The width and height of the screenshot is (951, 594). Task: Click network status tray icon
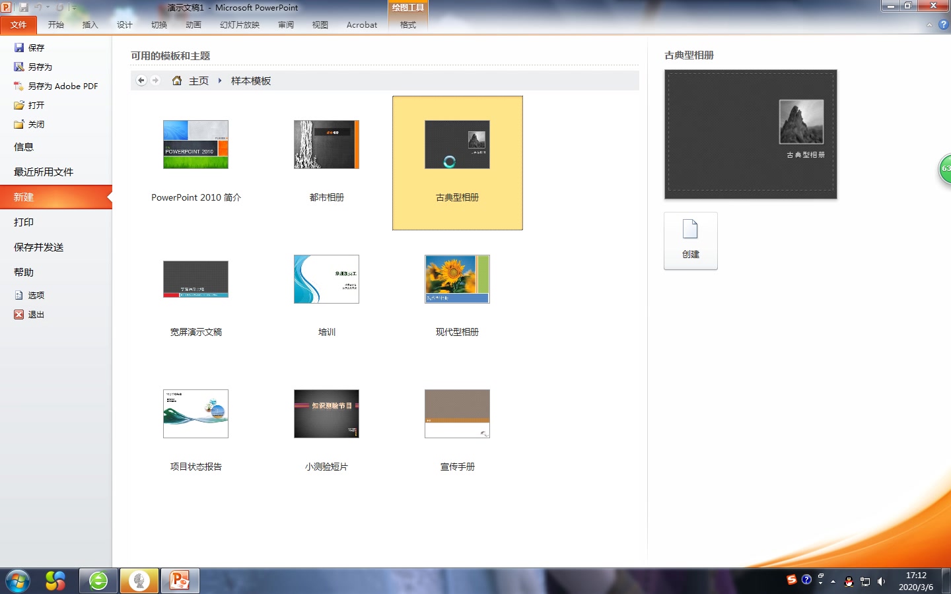[865, 581]
